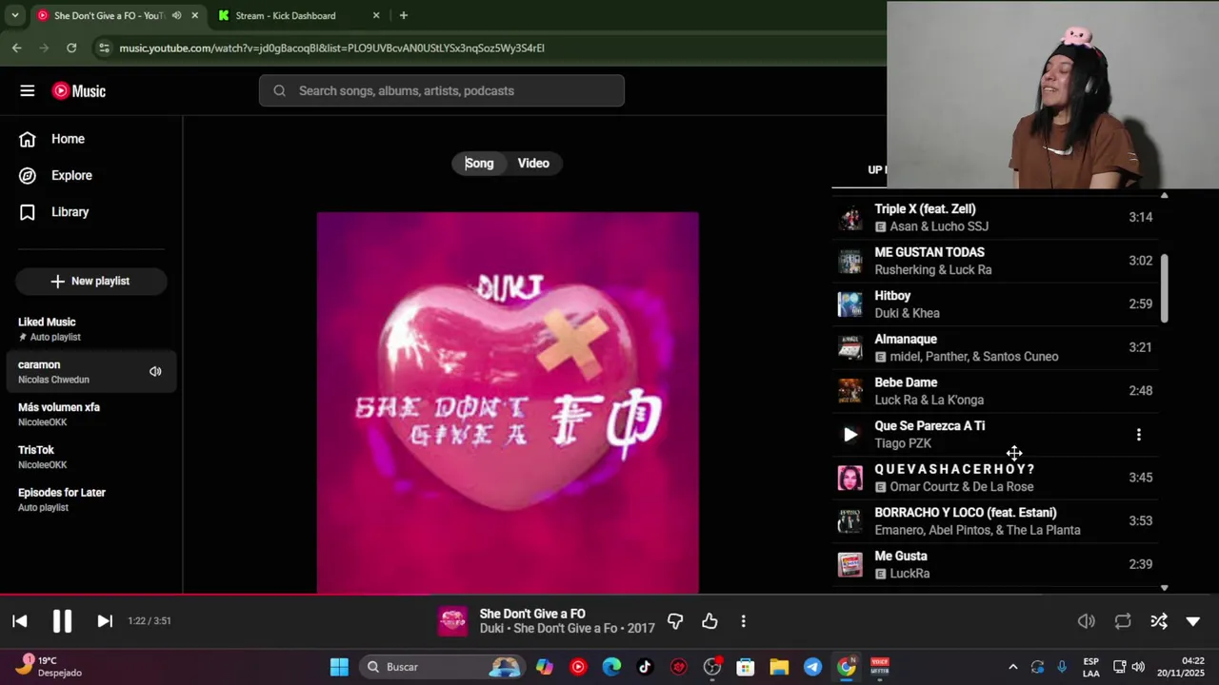
Task: Select Q U E V A S H A C E R H O Y ?
Action: click(995, 478)
